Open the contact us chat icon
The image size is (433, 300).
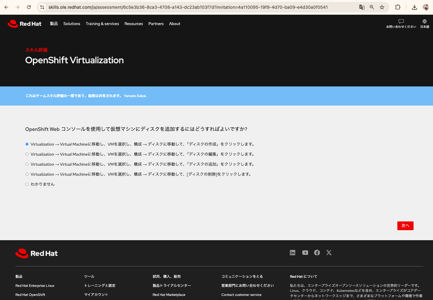pyautogui.click(x=401, y=21)
